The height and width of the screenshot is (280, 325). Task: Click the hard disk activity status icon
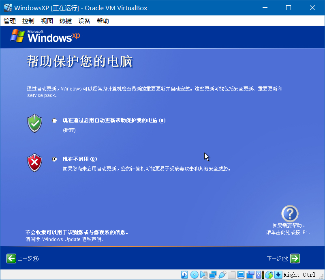tap(184, 275)
